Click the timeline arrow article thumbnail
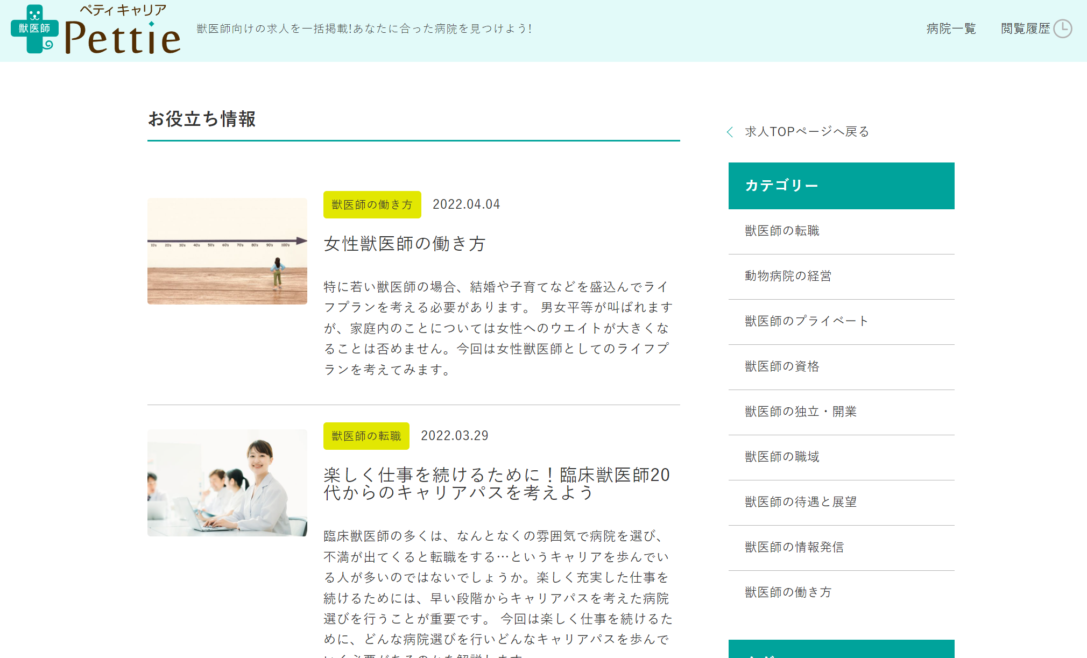The image size is (1087, 658). click(227, 251)
